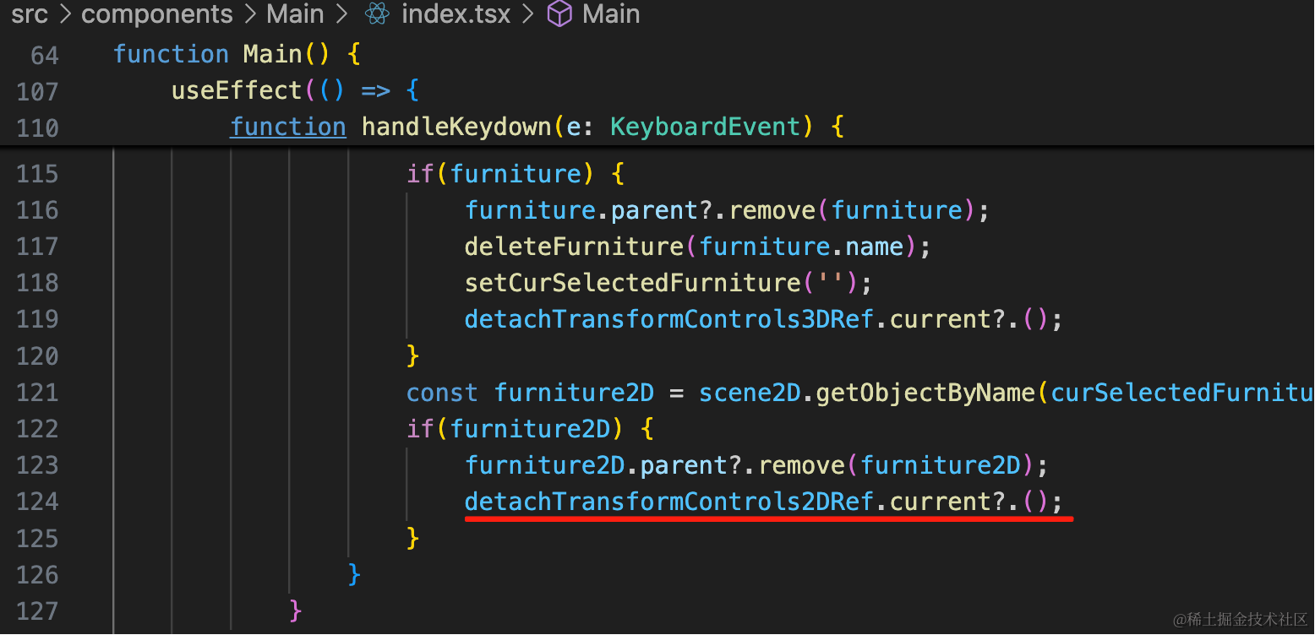Click the React file icon beside index.tsx
Screen dimensions: 1315x635
point(377,14)
